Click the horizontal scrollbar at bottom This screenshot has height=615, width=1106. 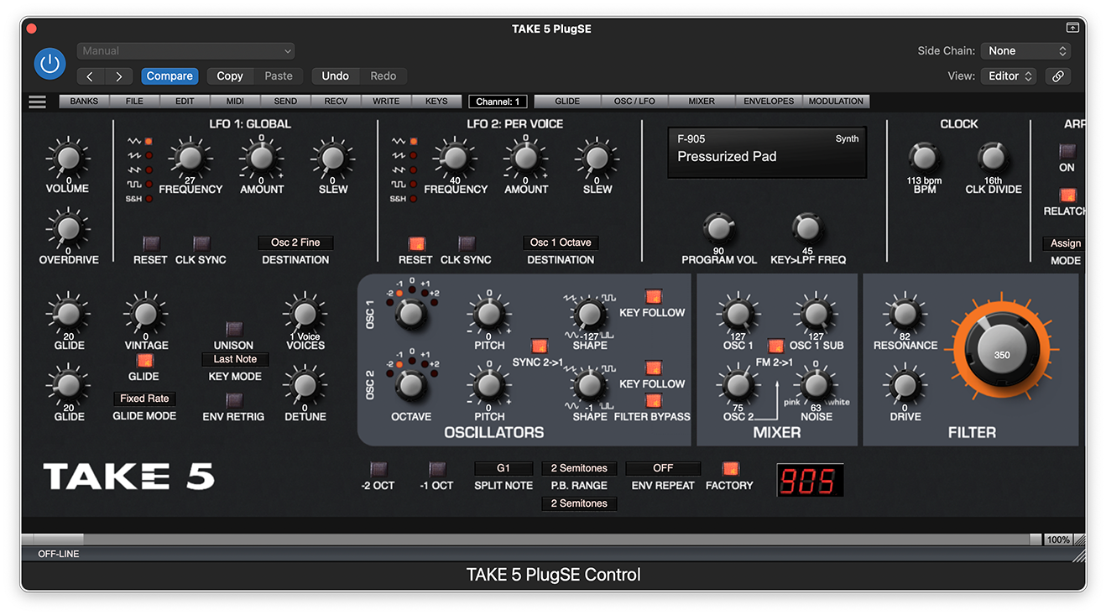pos(537,539)
